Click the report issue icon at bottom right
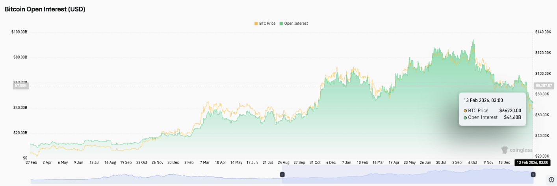This screenshot has height=186, width=557. tap(551, 180)
